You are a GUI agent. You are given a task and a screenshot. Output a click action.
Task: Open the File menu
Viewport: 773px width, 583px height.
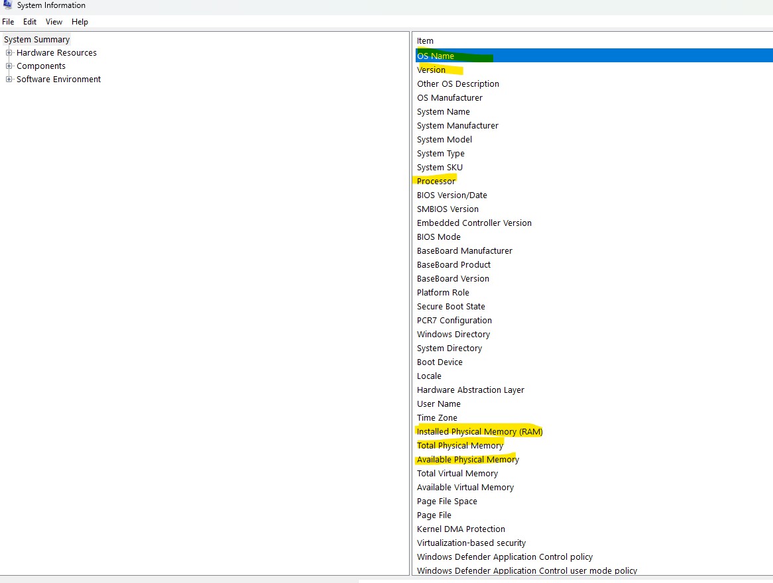8,22
